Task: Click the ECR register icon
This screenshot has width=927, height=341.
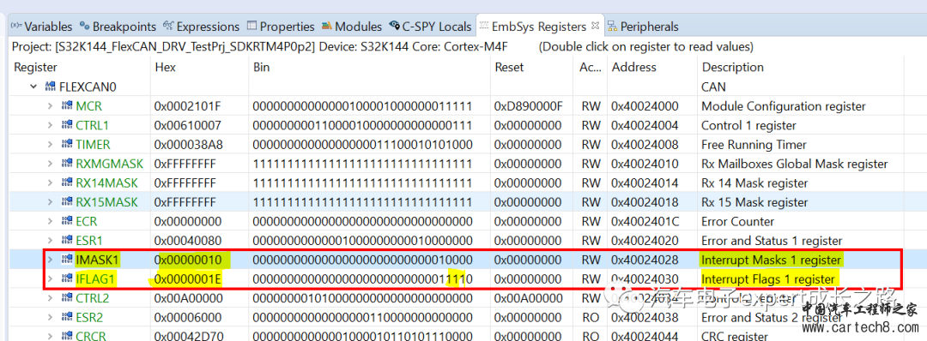Action: click(x=67, y=221)
